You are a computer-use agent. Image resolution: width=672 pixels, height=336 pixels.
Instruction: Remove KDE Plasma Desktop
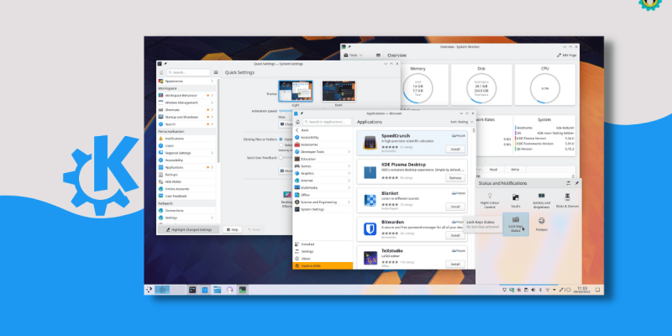pos(455,178)
